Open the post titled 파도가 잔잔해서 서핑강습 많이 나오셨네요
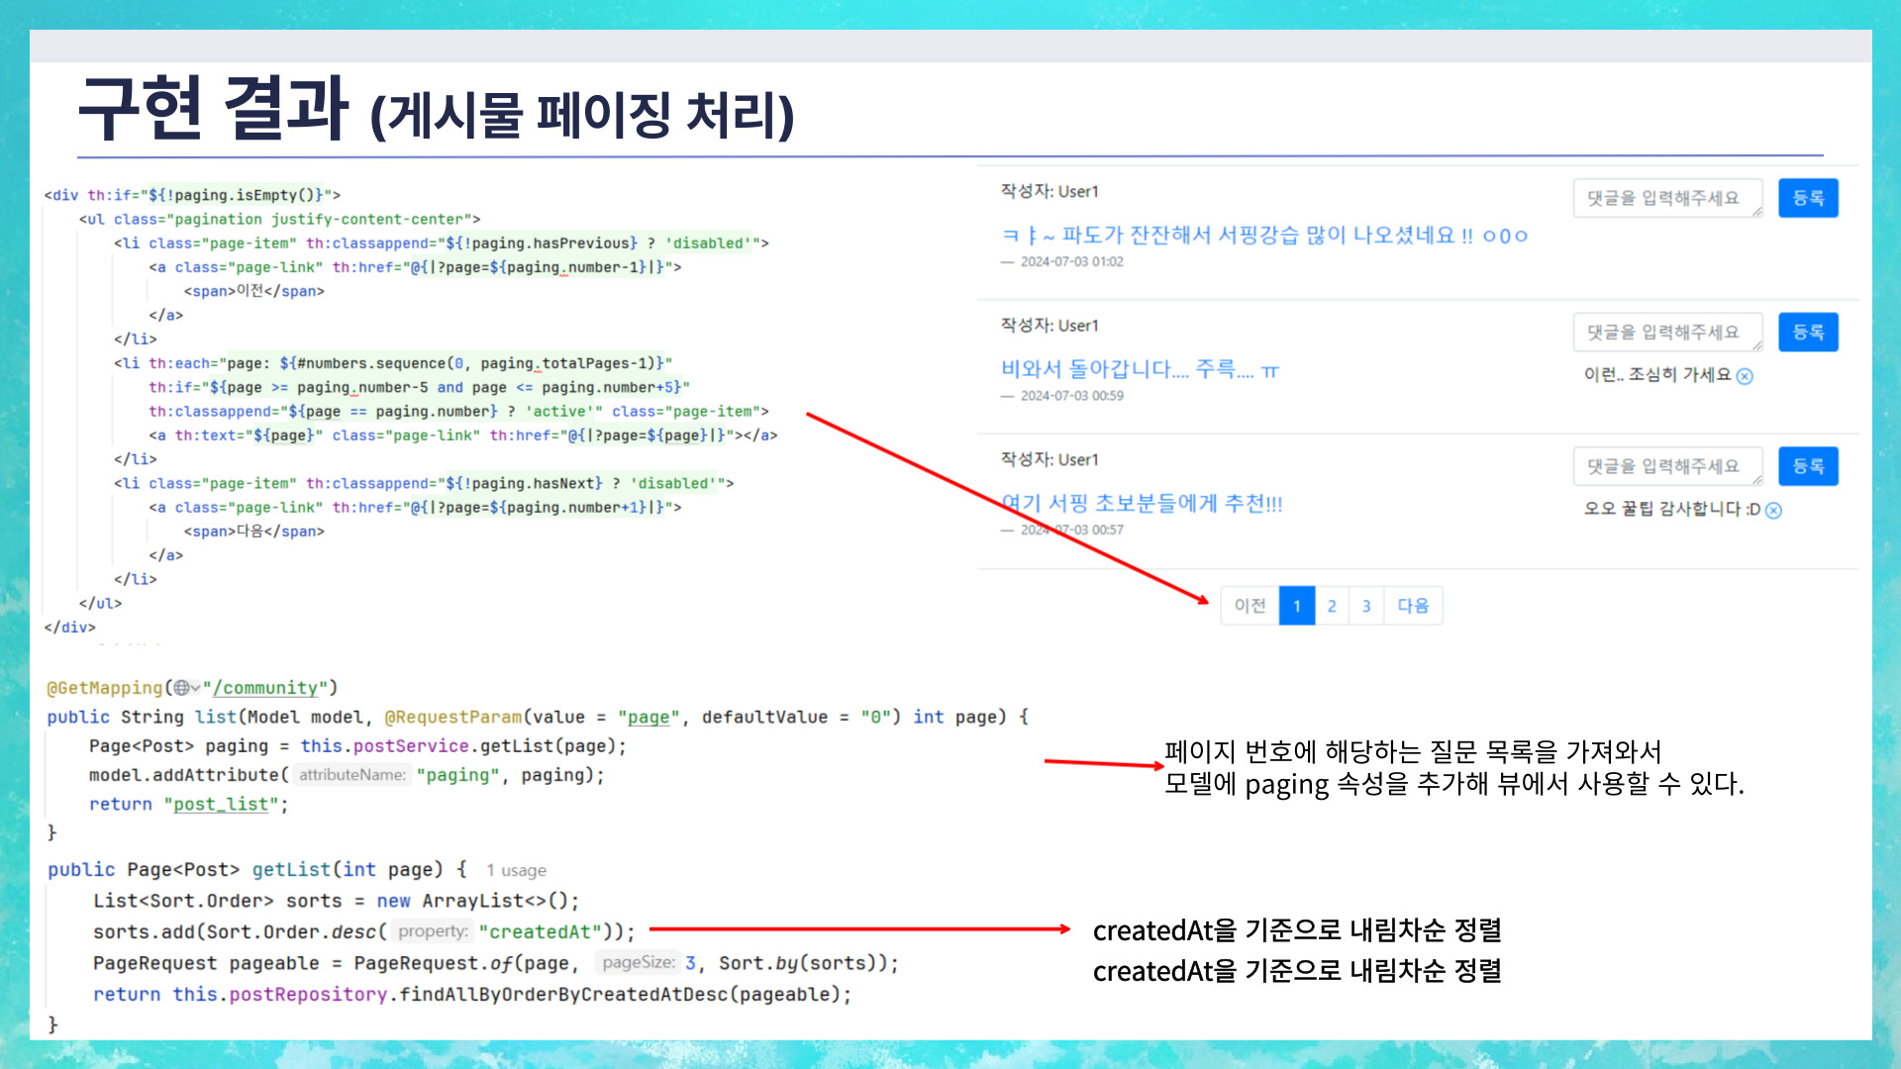Image resolution: width=1901 pixels, height=1069 pixels. tap(1264, 236)
